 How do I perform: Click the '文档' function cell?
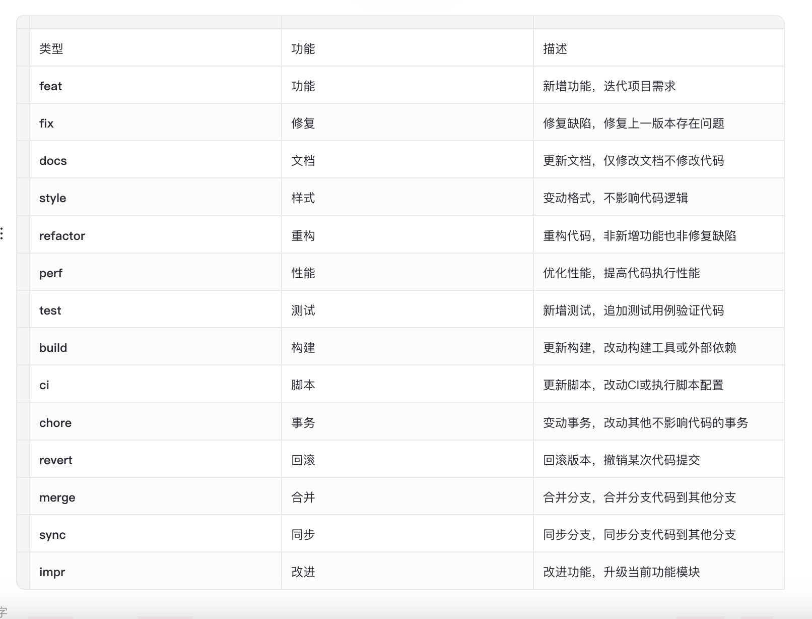coord(408,160)
